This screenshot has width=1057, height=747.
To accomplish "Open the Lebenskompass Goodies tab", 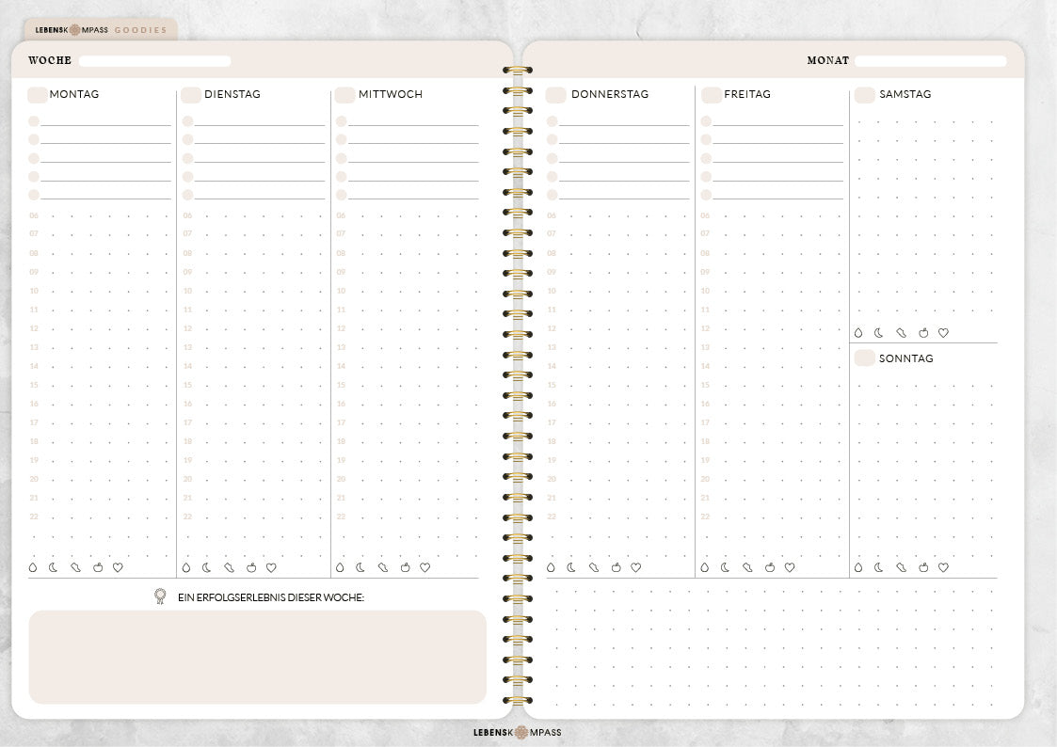I will (101, 30).
